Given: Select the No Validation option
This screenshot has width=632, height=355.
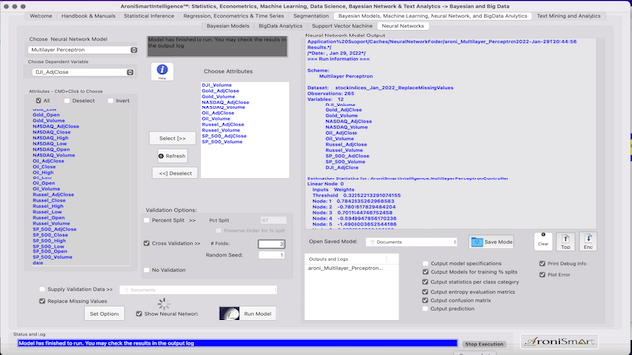Looking at the screenshot, I should pos(147,270).
